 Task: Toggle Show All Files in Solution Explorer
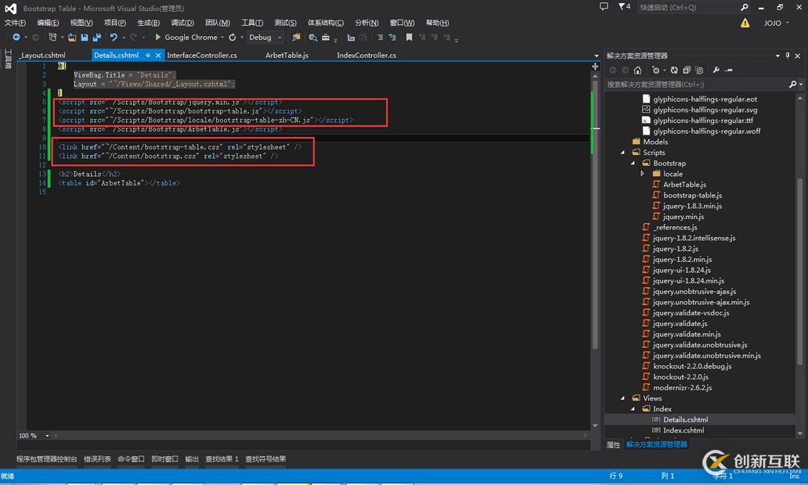click(x=699, y=70)
